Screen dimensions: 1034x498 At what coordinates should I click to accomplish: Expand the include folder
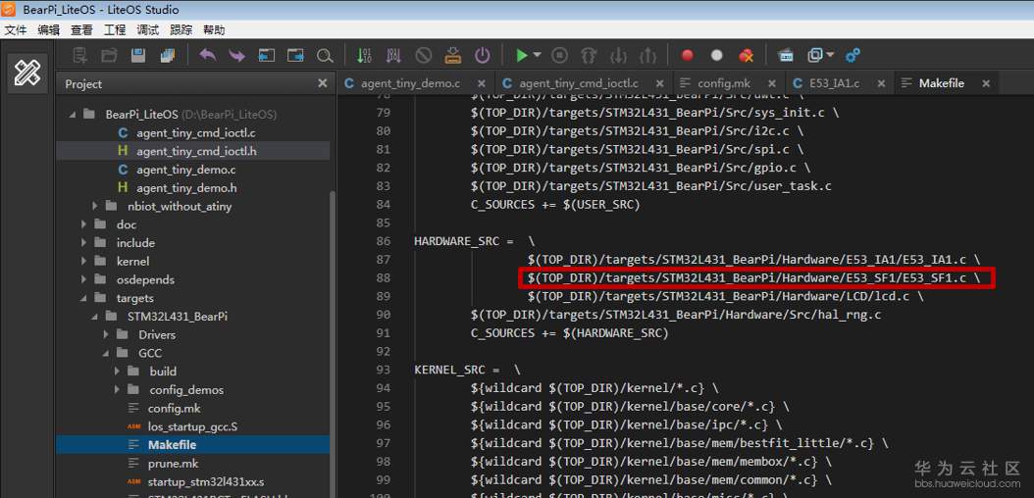[x=84, y=243]
